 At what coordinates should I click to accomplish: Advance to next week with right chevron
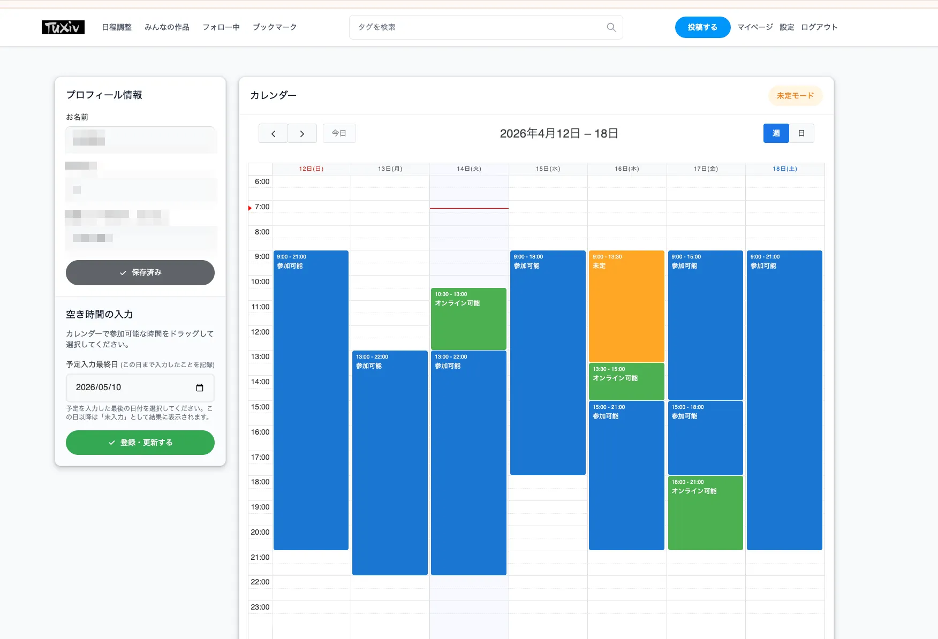click(302, 134)
